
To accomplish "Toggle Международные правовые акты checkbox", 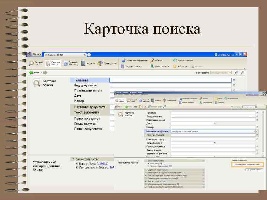I will (146, 184).
